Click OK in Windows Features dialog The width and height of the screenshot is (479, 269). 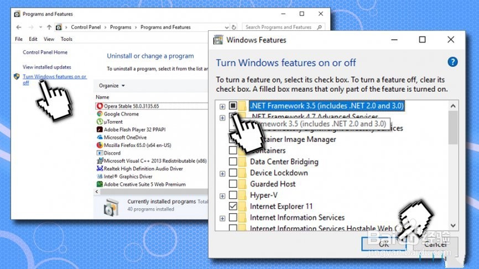384,244
